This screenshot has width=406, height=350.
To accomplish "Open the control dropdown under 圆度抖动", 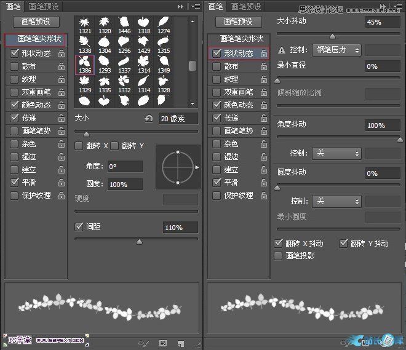I will coord(336,201).
